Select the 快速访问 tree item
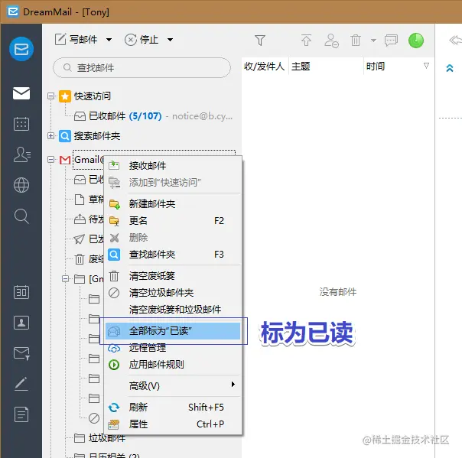Viewport: 462px width, 458px height. (93, 96)
